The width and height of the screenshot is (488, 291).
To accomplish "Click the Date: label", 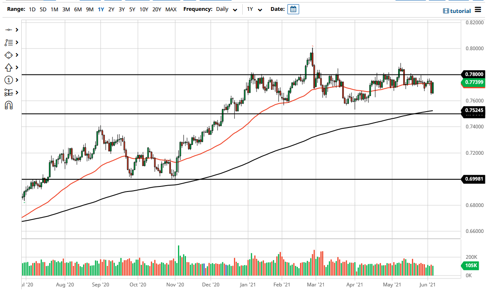I will pos(277,9).
